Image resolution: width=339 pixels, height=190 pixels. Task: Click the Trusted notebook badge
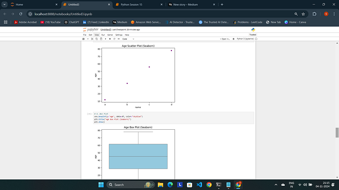[x=252, y=35]
